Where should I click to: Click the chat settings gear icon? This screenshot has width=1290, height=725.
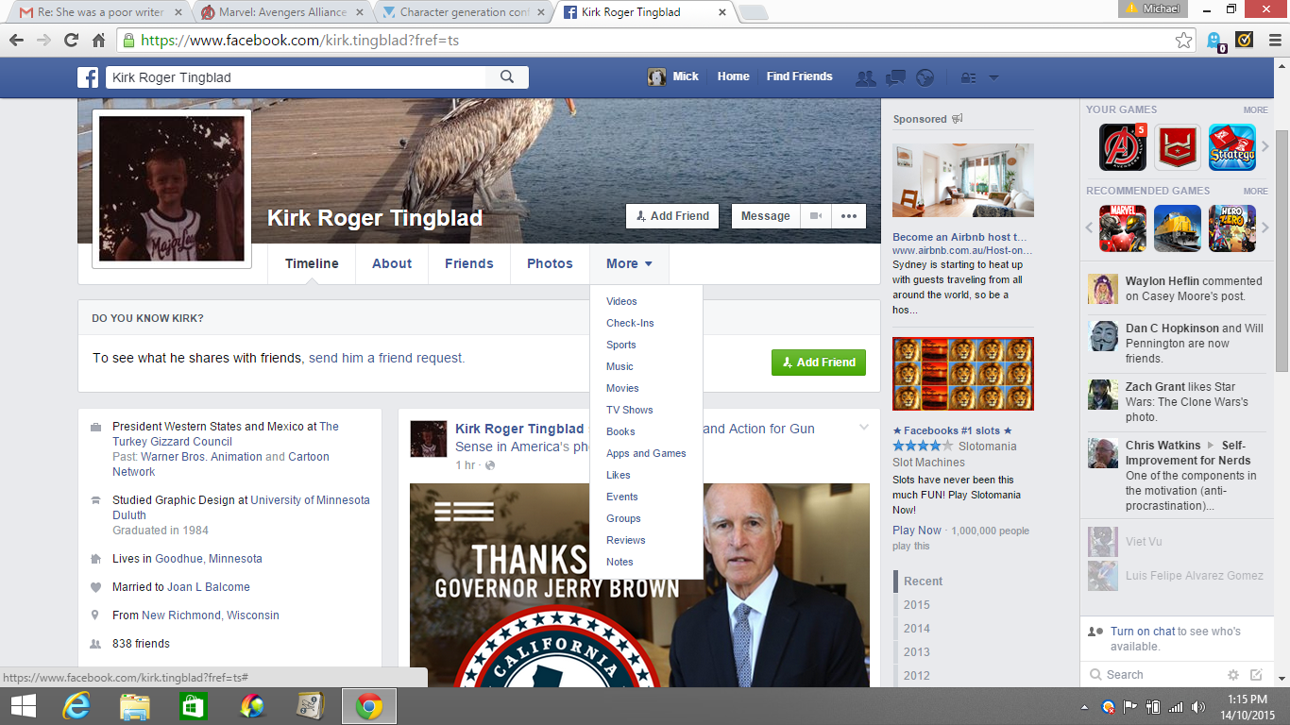coord(1233,675)
